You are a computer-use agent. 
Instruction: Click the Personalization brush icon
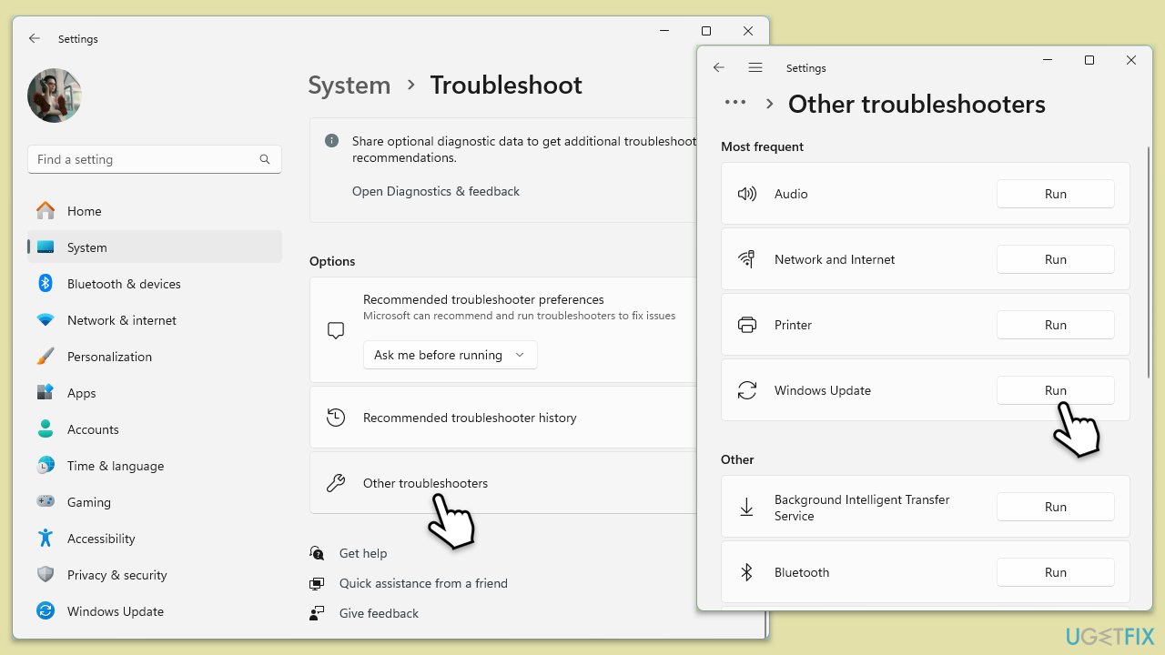46,357
